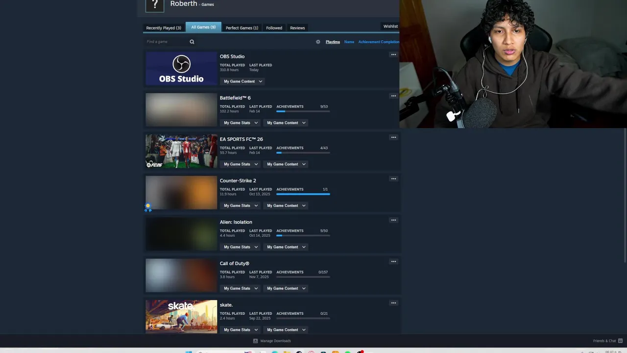627x353 pixels.
Task: Click the Battlefield™ 6 title text
Action: tap(235, 98)
